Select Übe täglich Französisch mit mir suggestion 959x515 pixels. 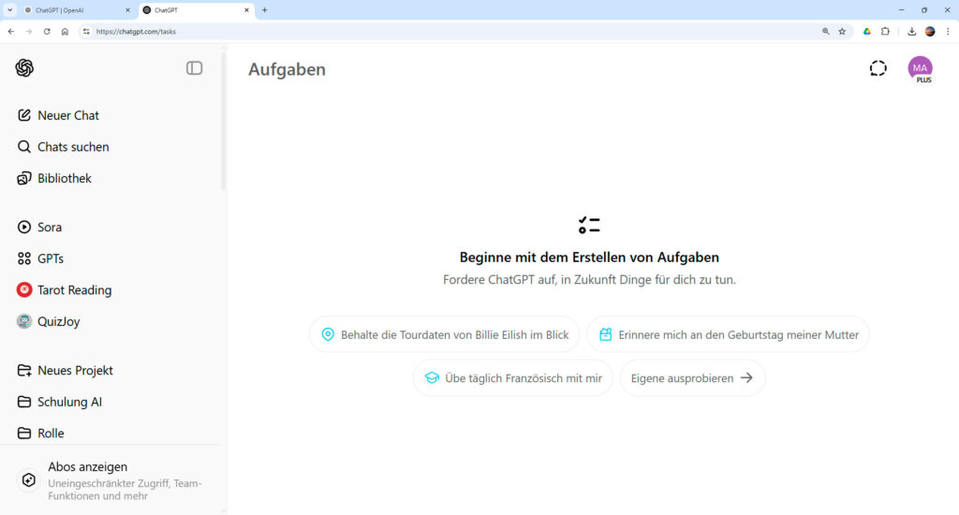click(x=512, y=378)
